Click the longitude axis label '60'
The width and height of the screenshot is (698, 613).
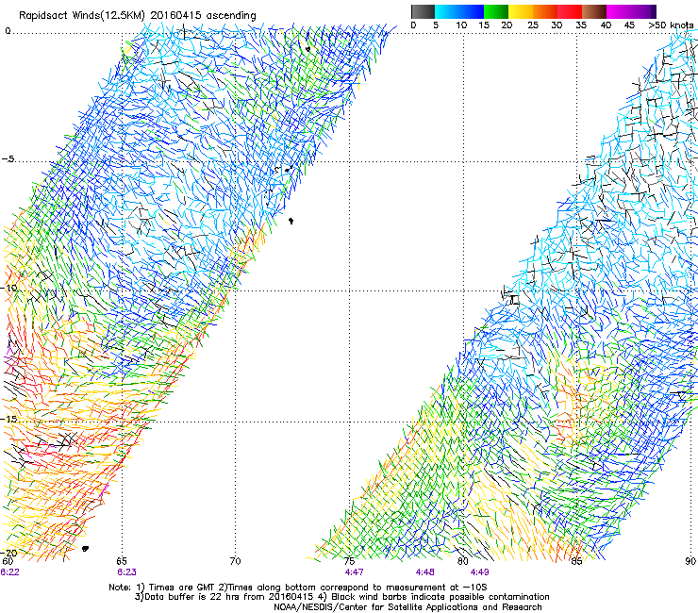(x=8, y=561)
